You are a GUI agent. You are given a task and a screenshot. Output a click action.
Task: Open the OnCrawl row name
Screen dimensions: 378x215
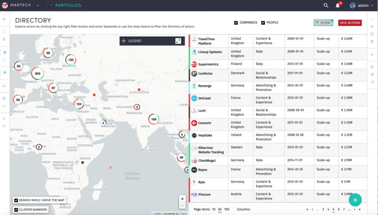point(204,98)
